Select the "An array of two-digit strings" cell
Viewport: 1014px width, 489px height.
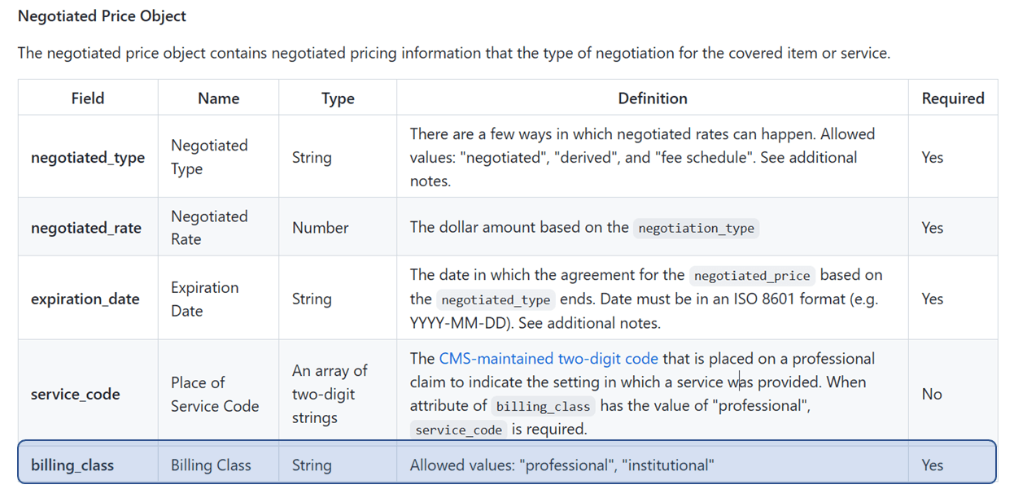pyautogui.click(x=330, y=394)
